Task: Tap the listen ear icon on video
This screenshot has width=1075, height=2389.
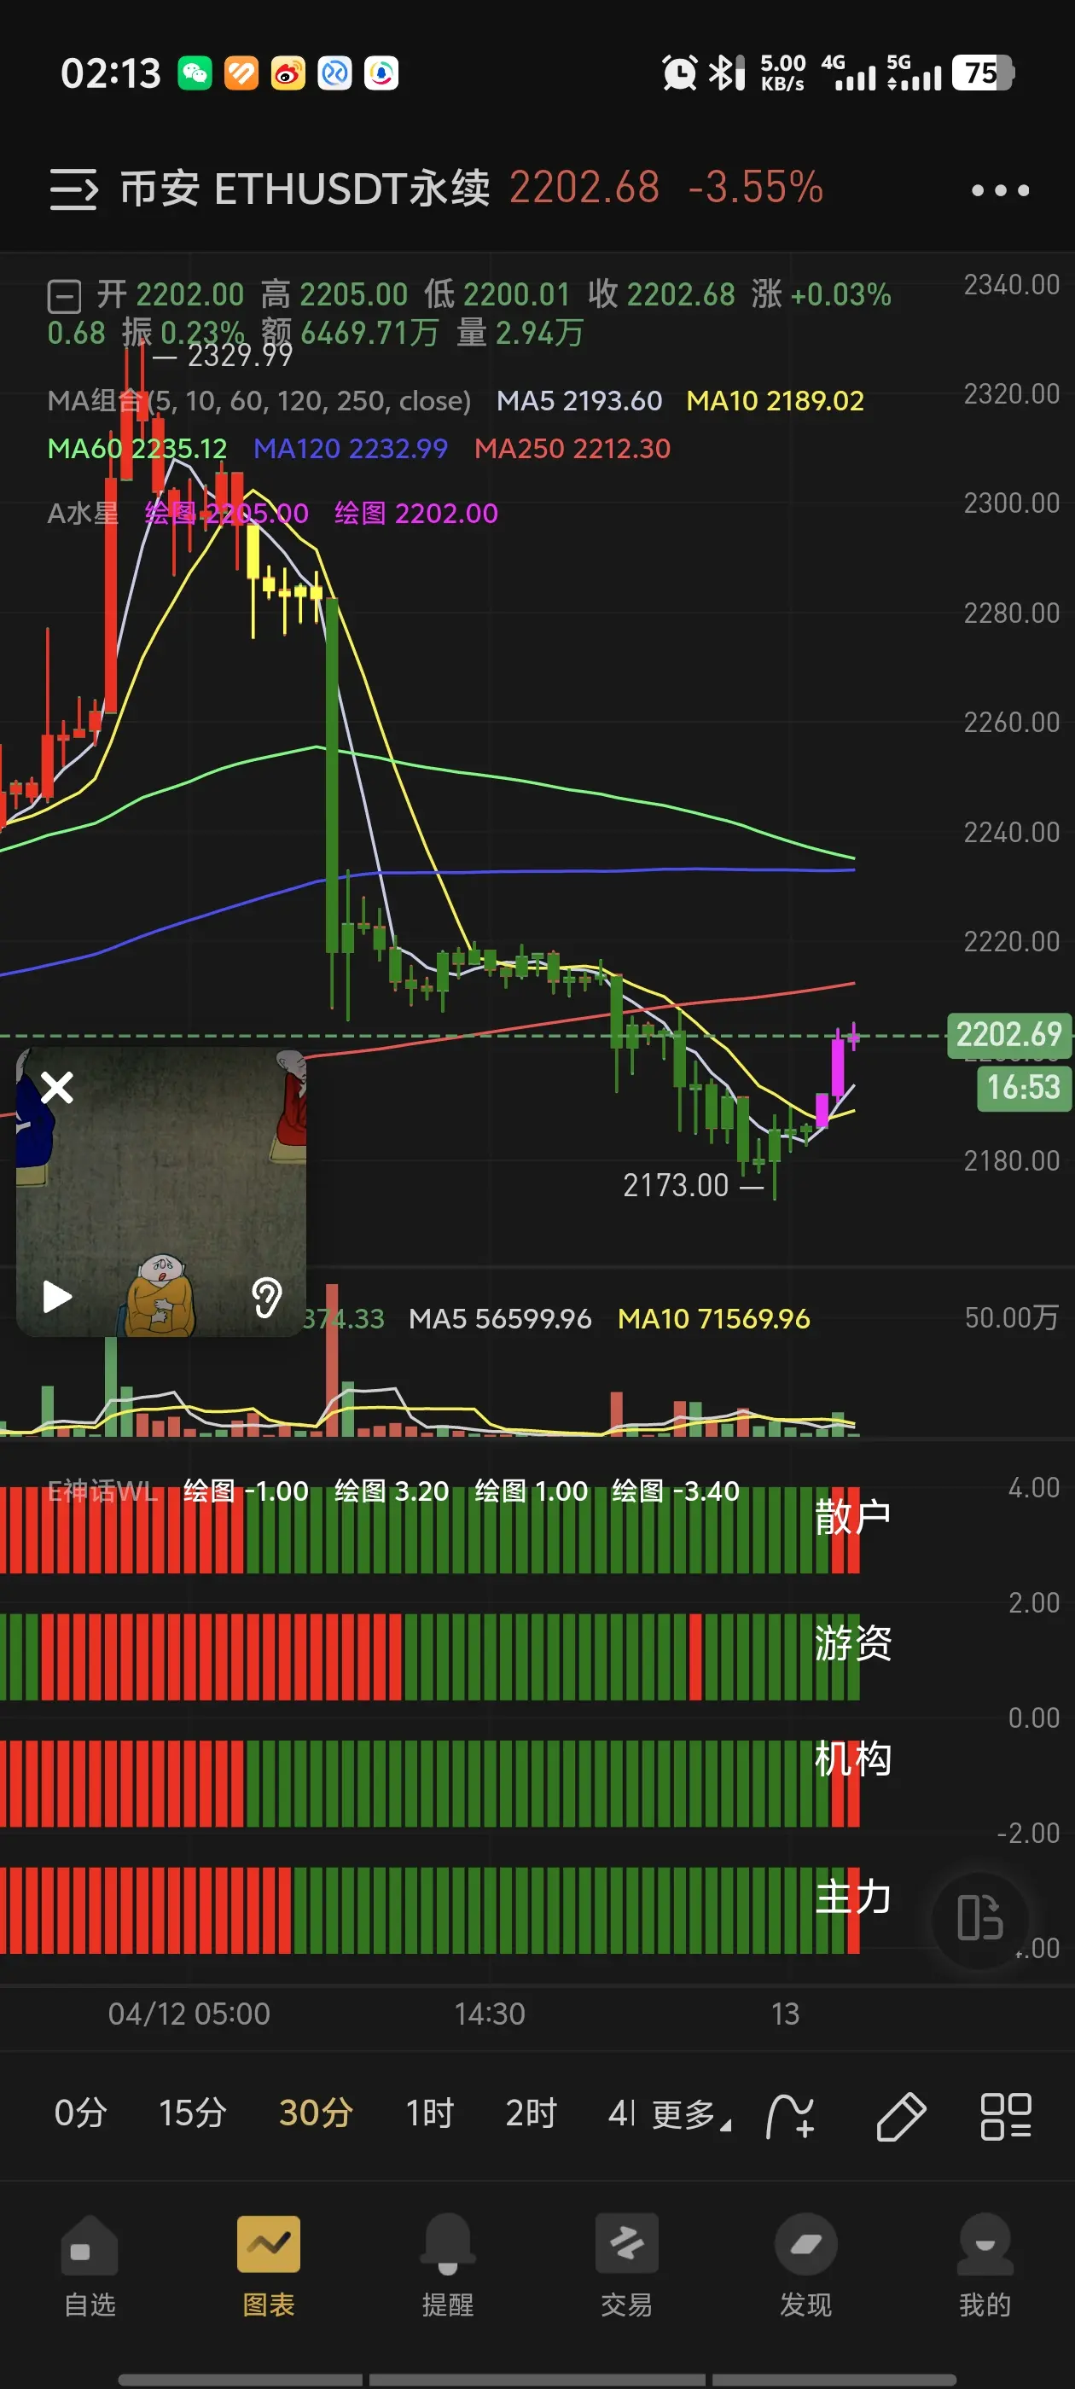Action: [x=267, y=1297]
